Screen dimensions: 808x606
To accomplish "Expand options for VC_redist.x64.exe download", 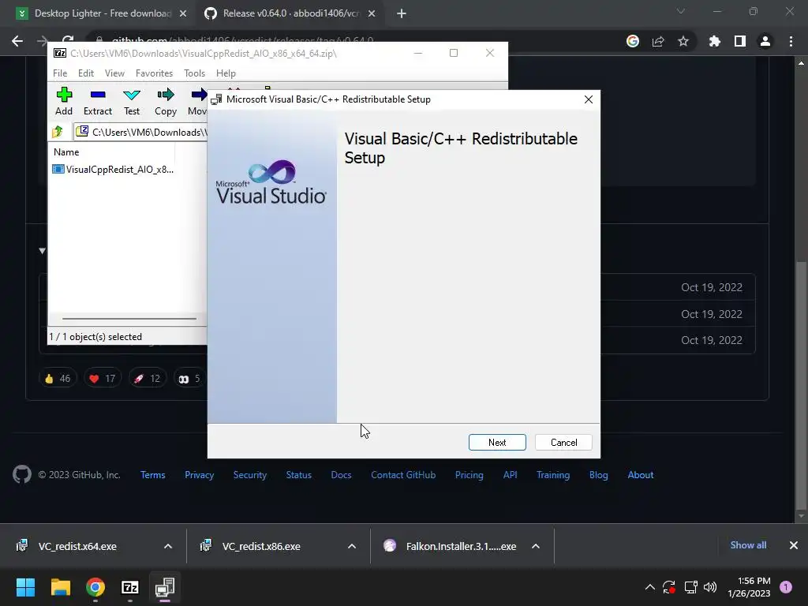I will [167, 546].
